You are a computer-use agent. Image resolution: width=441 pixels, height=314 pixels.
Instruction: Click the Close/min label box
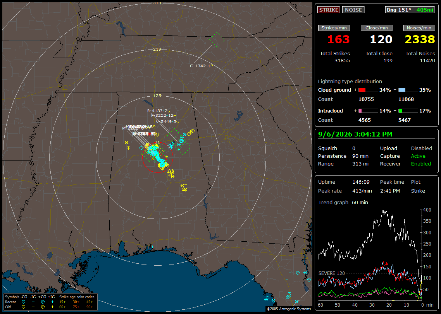click(377, 28)
